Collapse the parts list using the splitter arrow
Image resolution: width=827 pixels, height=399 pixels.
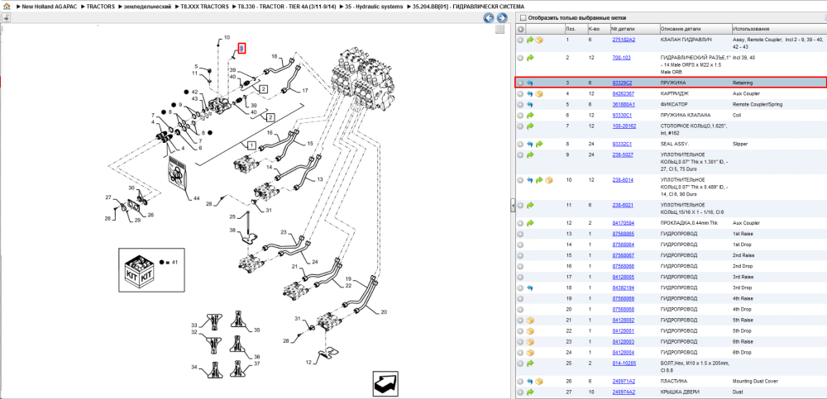pos(512,206)
